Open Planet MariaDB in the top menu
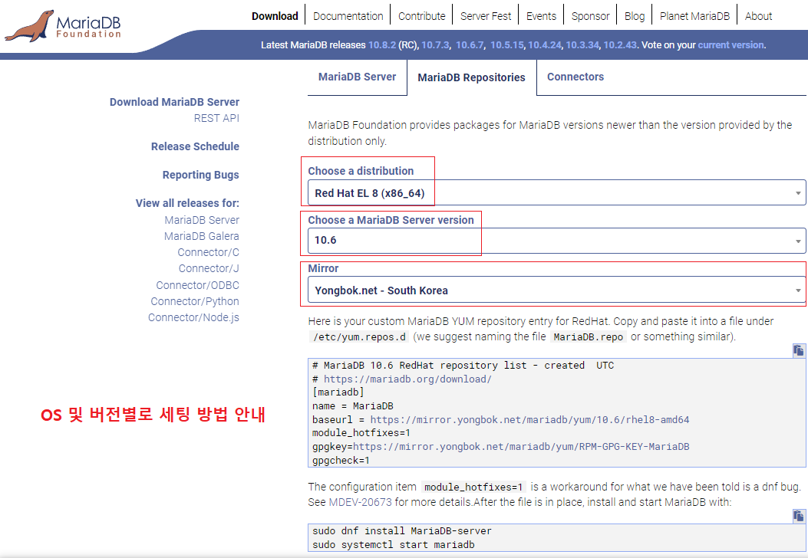The width and height of the screenshot is (808, 558). coord(694,16)
